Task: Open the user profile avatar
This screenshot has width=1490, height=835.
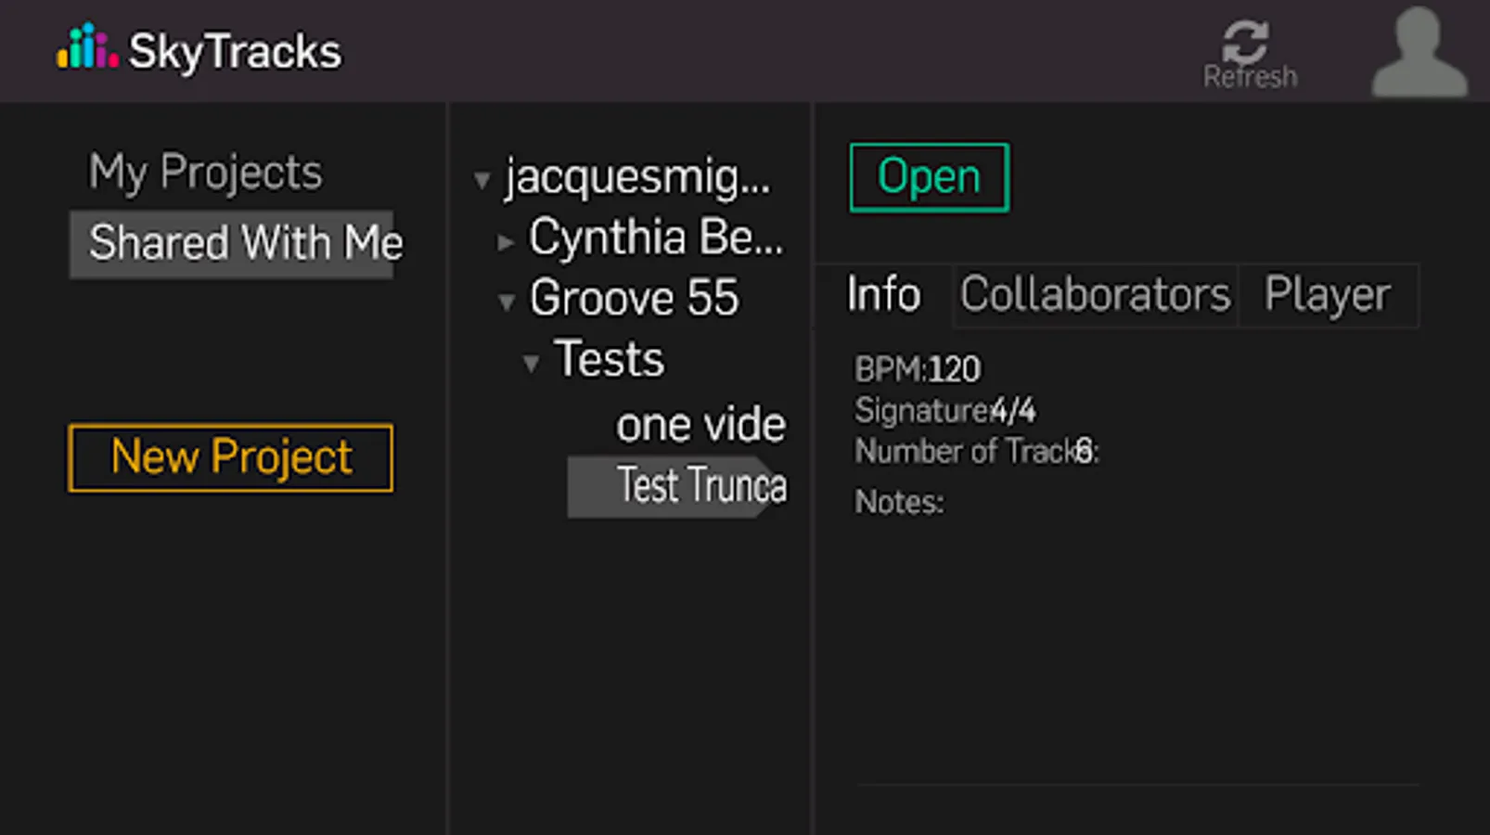Action: 1419,52
